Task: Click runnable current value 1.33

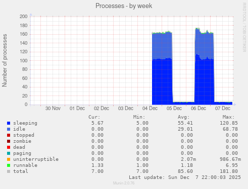Action: [97, 165]
